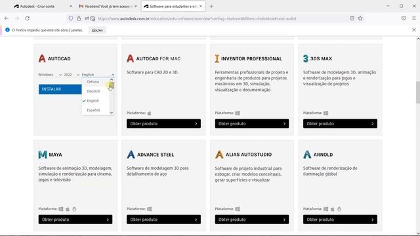Image resolution: width=420 pixels, height=236 pixels.
Task: Click the shield tracking protection icon
Action: [71, 18]
